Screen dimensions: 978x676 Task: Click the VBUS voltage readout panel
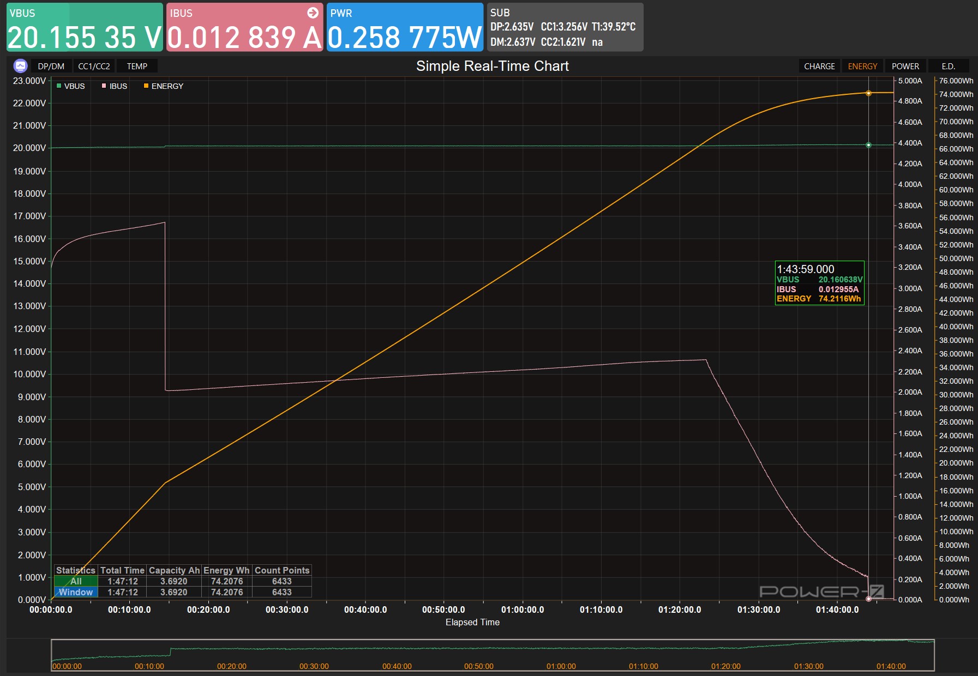pos(85,27)
